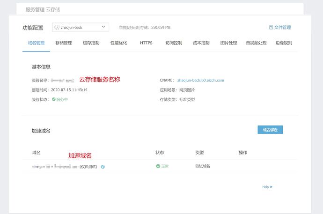This screenshot has height=214, width=323.
Task: Click the green 正常 status check icon
Action: point(158,166)
